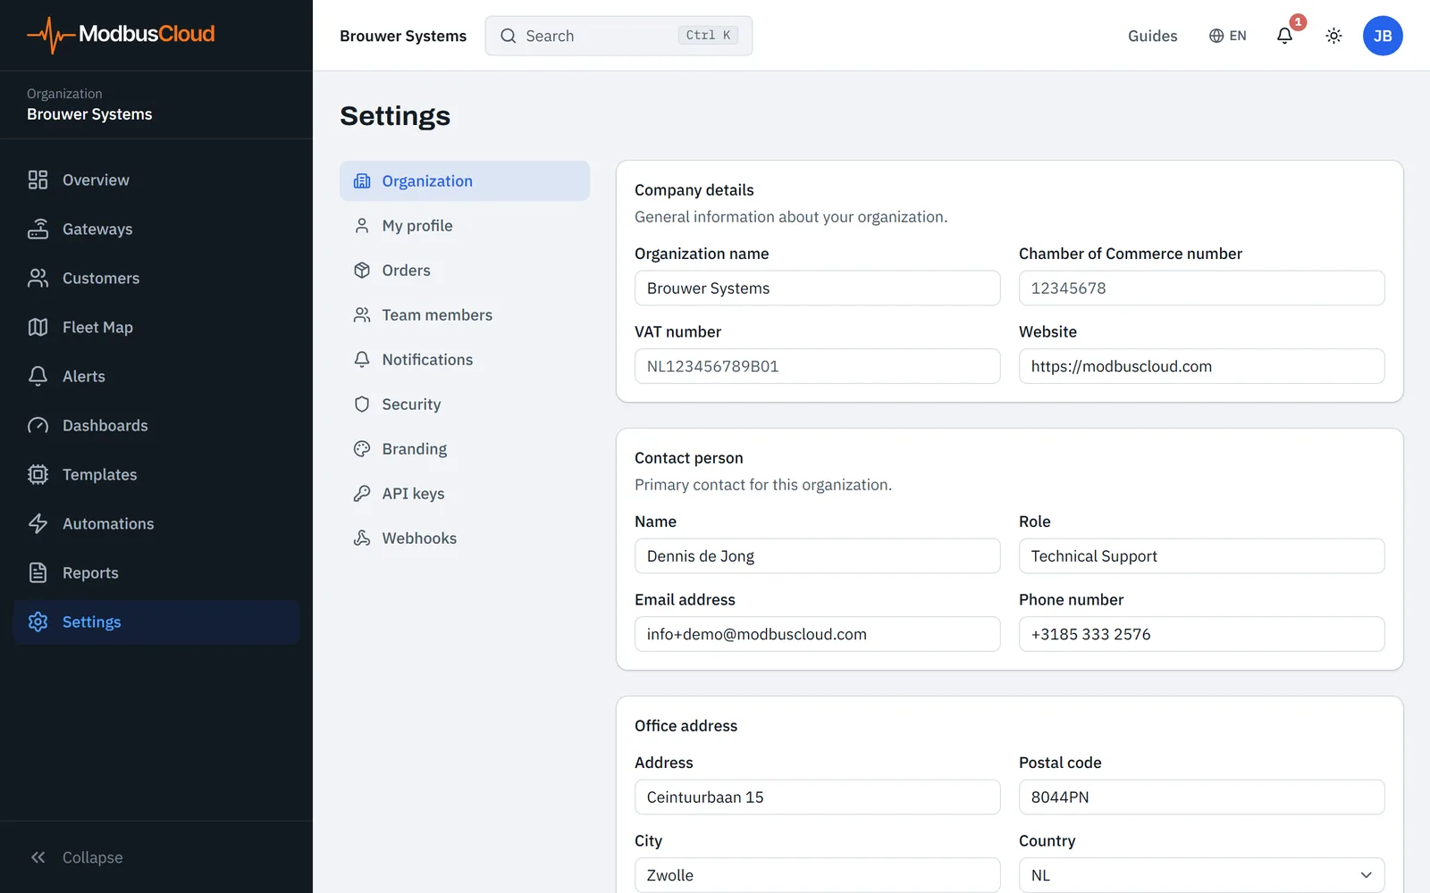Click the Settings gear icon in sidebar
Screen dimensions: 1430x893
38,622
